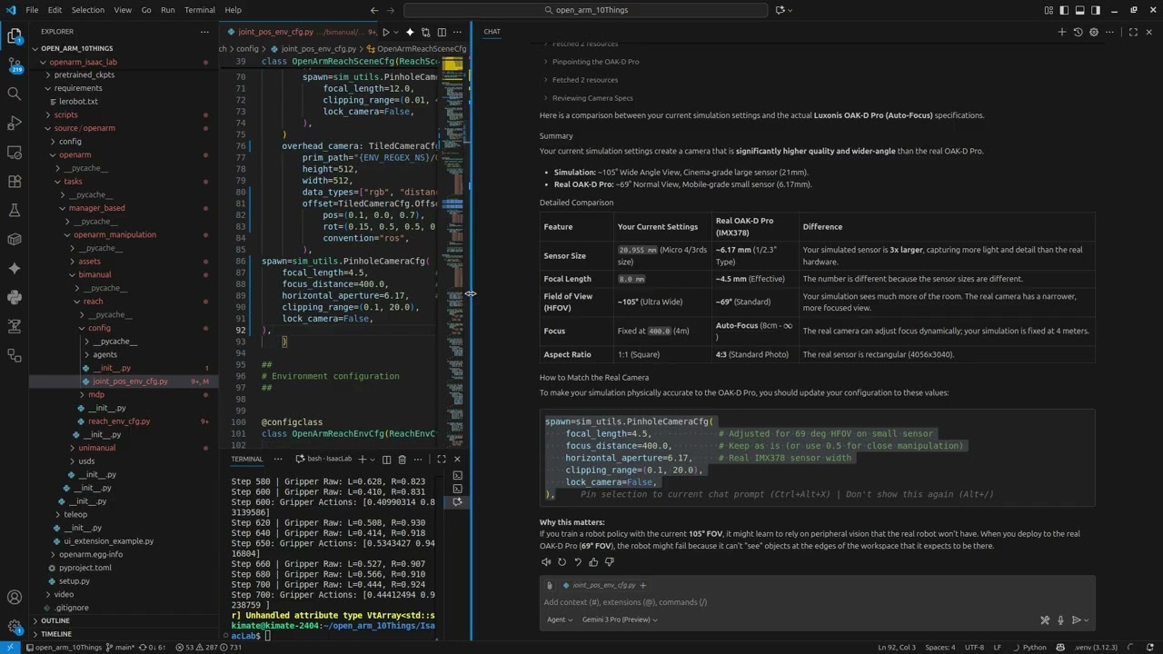Open the Run file dropdown arrow
The height and width of the screenshot is (654, 1163).
pos(396,32)
